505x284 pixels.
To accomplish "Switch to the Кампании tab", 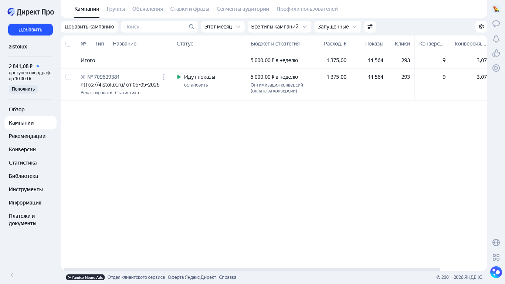I will [87, 9].
